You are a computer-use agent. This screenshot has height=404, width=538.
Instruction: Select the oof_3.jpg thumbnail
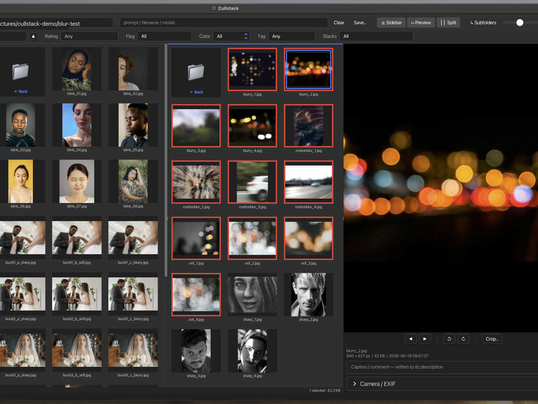308,238
